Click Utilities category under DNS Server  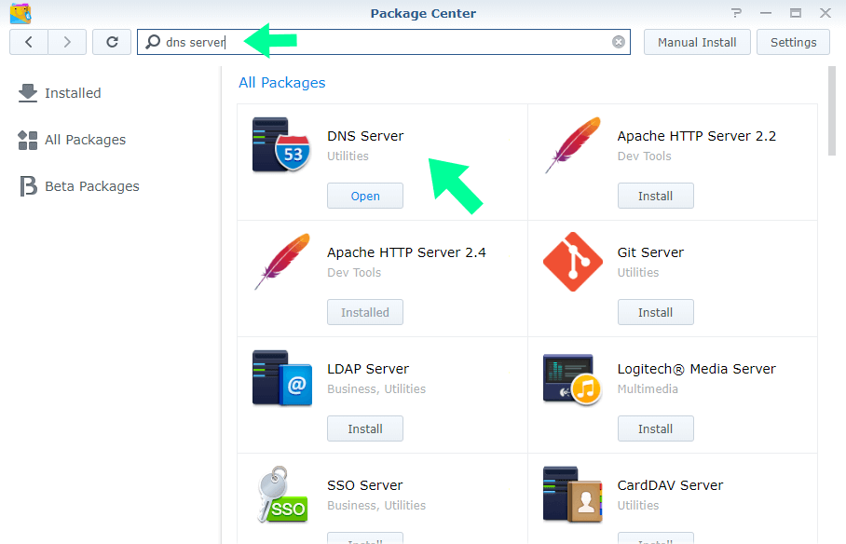click(348, 156)
